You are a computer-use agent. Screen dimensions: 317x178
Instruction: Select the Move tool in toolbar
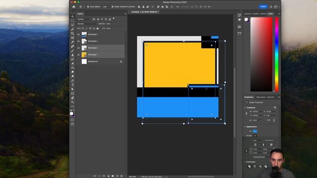point(73,16)
